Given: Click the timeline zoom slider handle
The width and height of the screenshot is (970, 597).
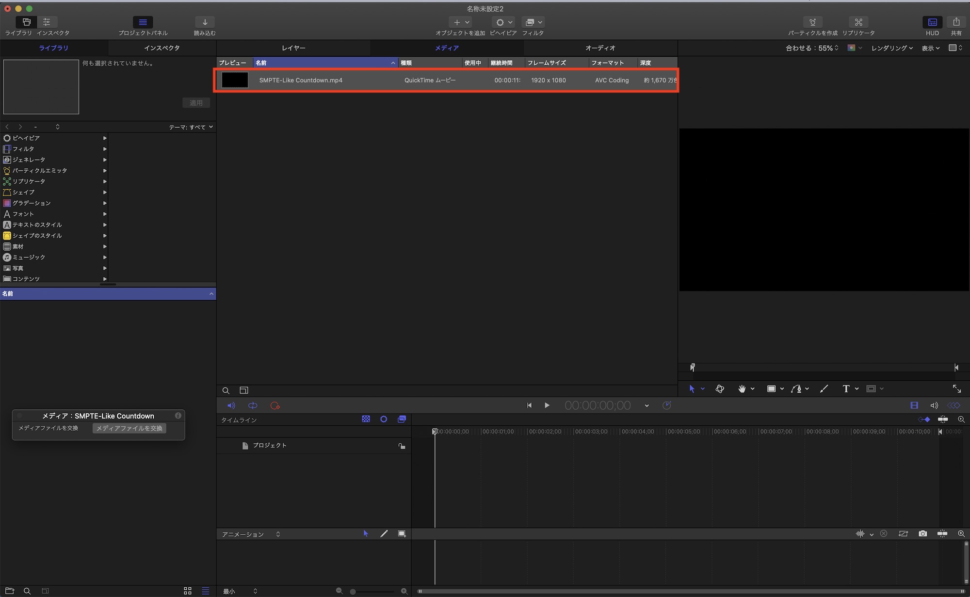Looking at the screenshot, I should pos(353,591).
